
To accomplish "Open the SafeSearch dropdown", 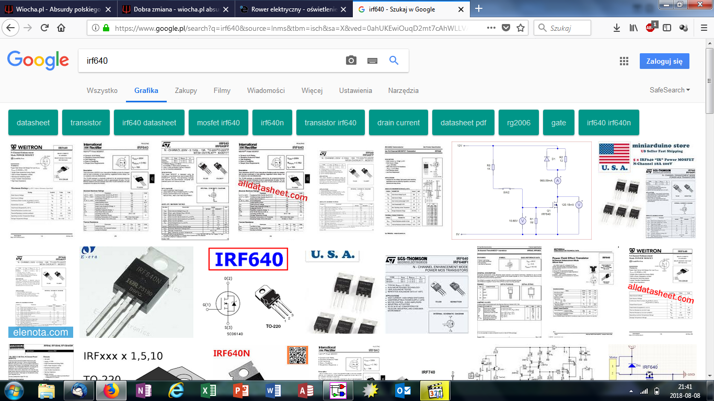I will pyautogui.click(x=670, y=90).
